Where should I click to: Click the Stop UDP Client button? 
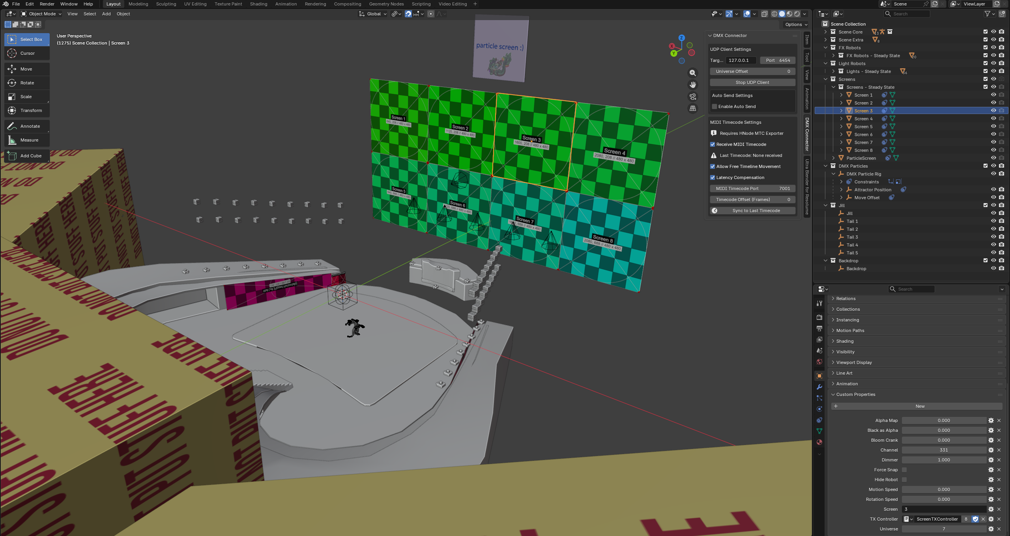(752, 82)
